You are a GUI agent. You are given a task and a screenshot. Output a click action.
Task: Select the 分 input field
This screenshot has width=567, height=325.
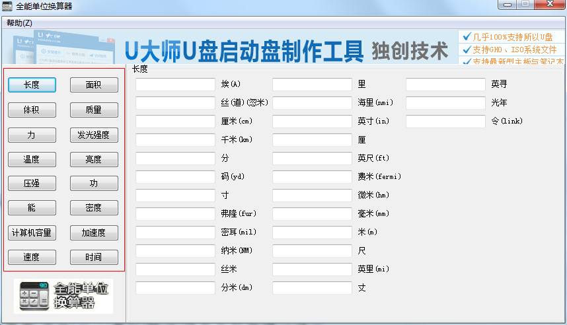tap(175, 159)
